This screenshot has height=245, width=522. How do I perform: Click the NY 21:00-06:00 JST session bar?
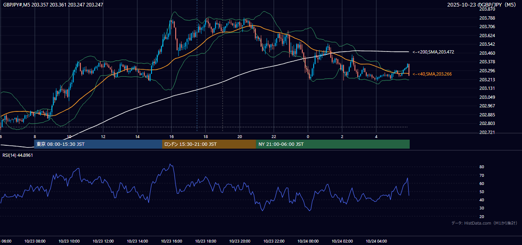click(333, 144)
